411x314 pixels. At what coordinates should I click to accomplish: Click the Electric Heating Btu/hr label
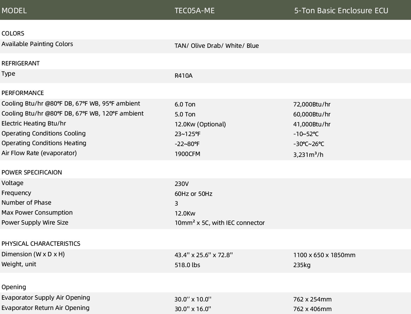coord(34,123)
